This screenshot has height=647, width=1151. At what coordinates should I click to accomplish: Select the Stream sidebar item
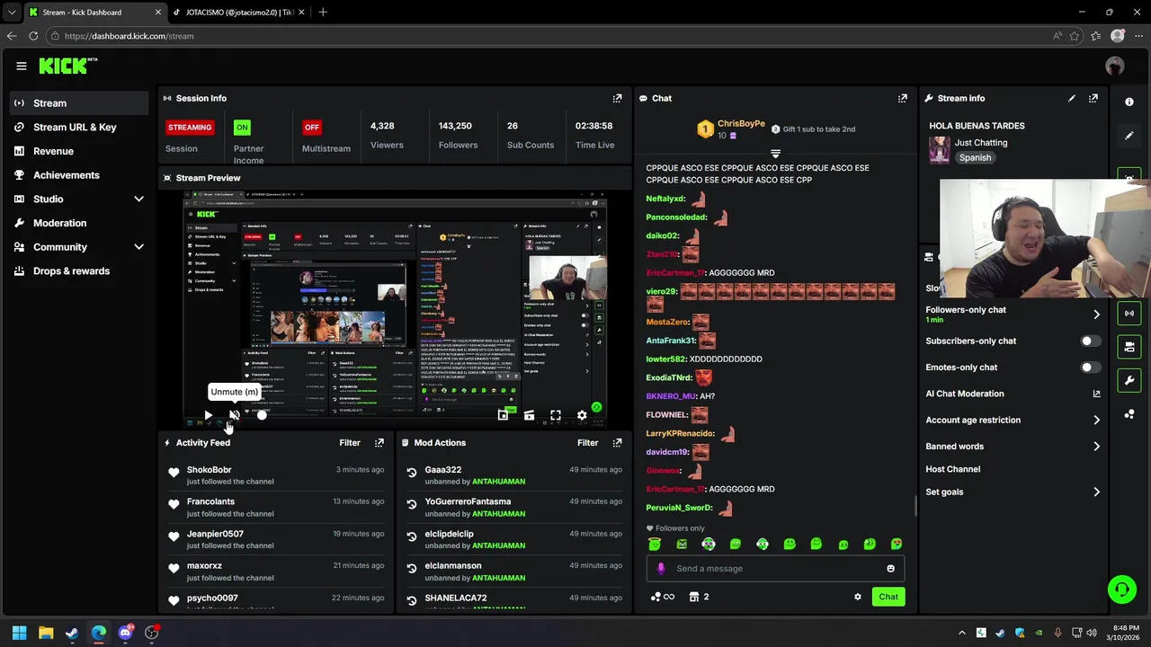click(81, 103)
